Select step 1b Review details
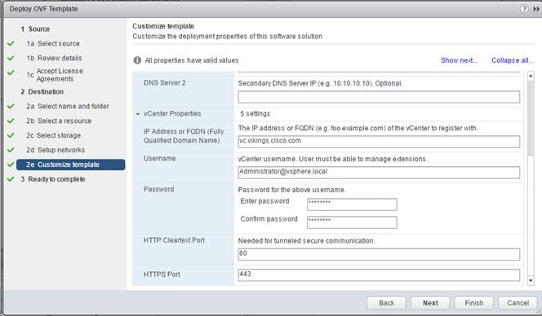 [54, 58]
